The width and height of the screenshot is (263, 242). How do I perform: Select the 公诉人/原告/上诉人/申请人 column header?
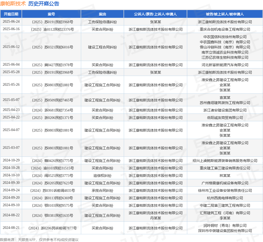155,14
